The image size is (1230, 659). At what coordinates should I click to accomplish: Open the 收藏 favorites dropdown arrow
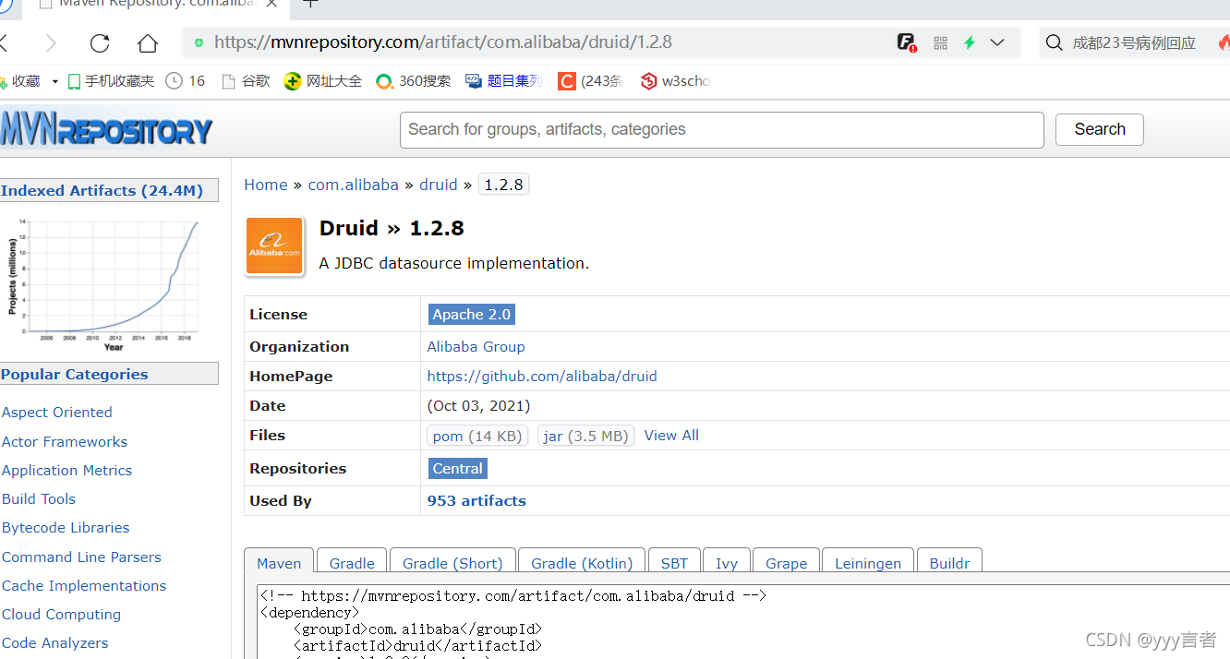click(x=54, y=81)
